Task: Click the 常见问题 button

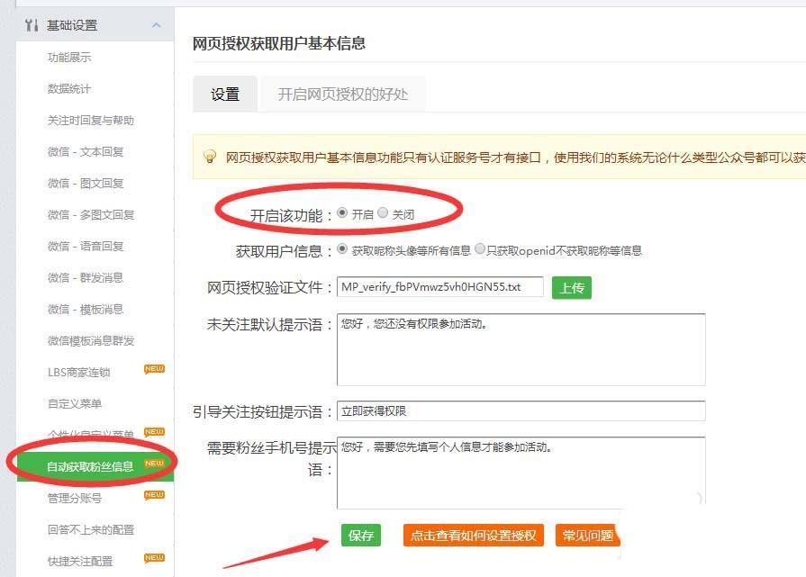Action: click(x=587, y=535)
